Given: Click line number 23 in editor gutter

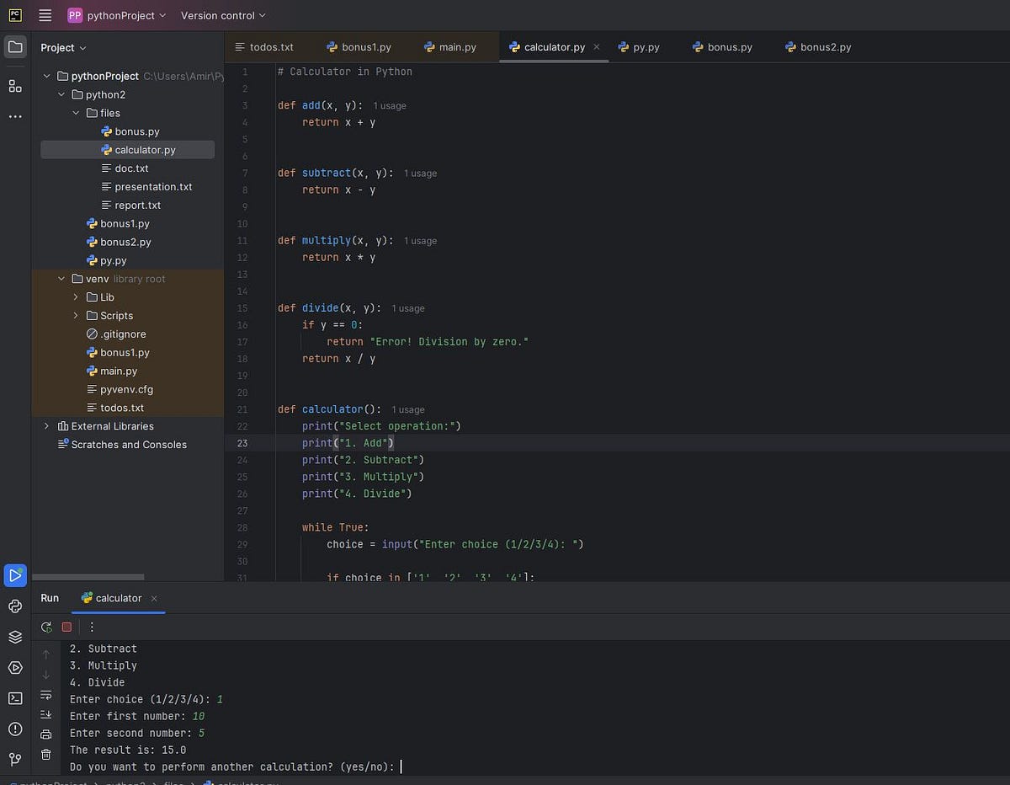Looking at the screenshot, I should click(x=242, y=443).
